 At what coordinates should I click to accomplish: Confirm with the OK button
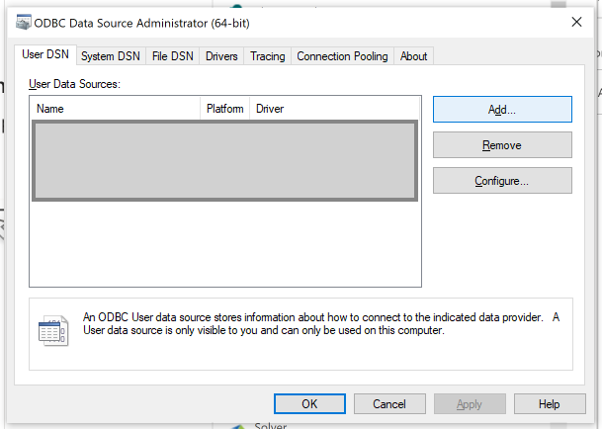tap(309, 403)
